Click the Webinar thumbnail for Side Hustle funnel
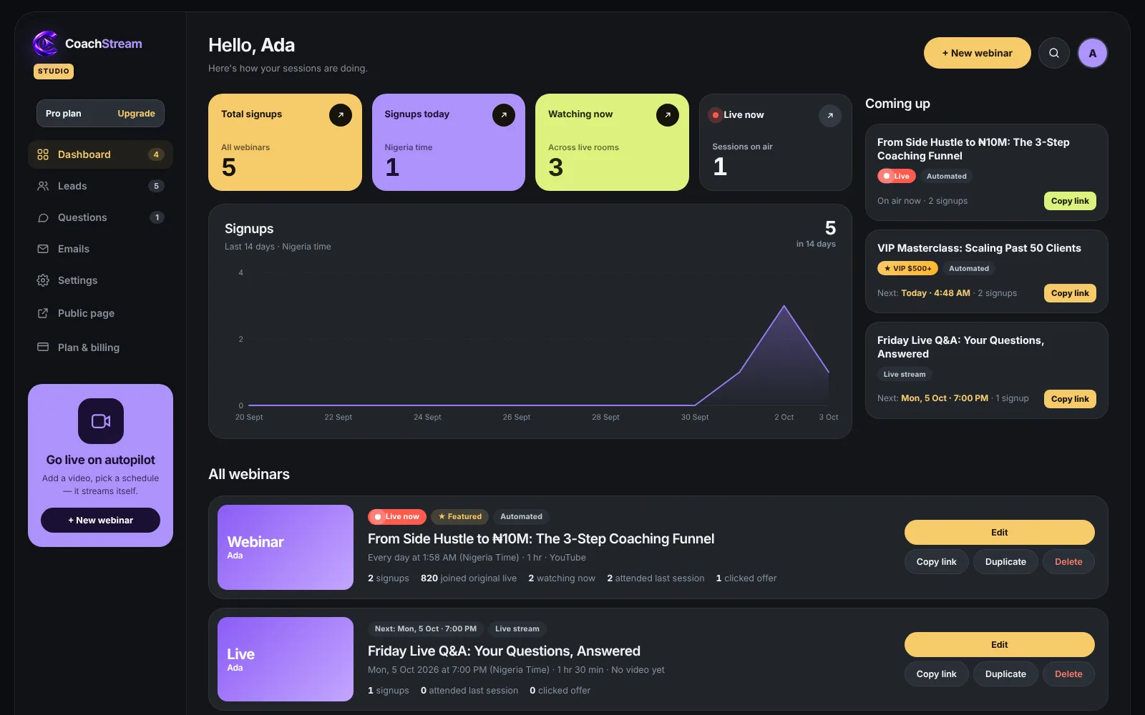The height and width of the screenshot is (715, 1145). 286,547
